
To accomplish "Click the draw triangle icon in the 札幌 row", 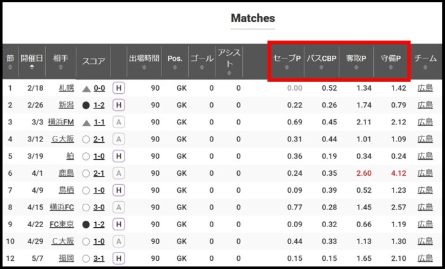I will 86,88.
